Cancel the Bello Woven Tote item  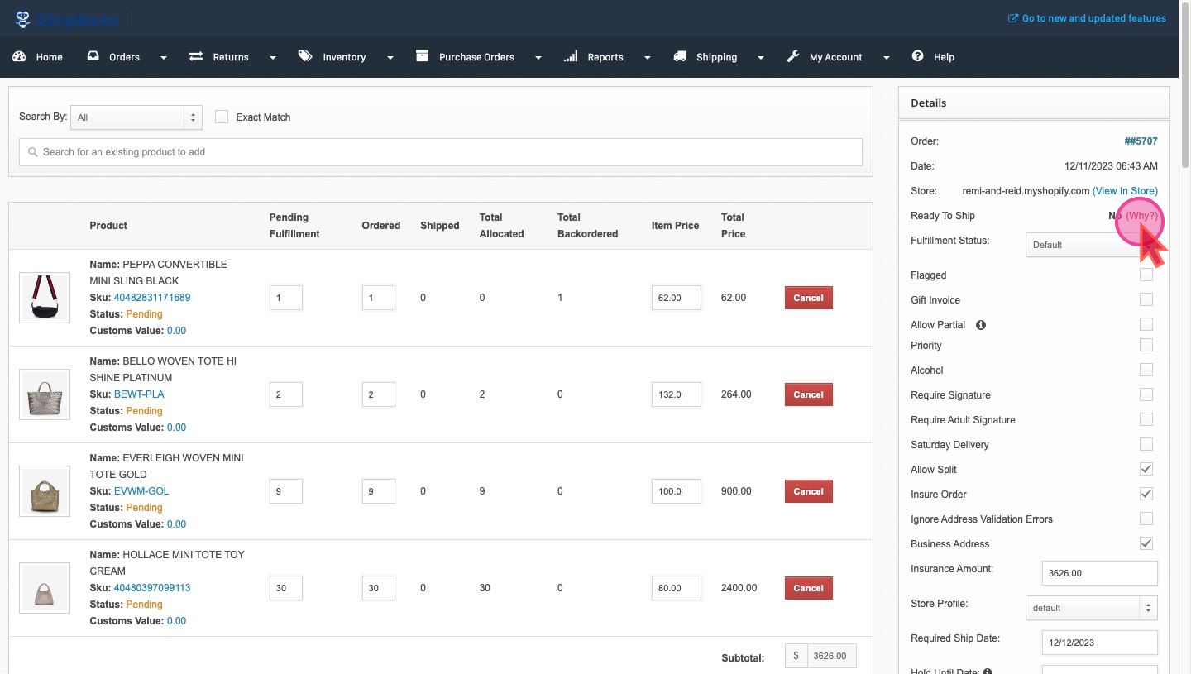808,394
